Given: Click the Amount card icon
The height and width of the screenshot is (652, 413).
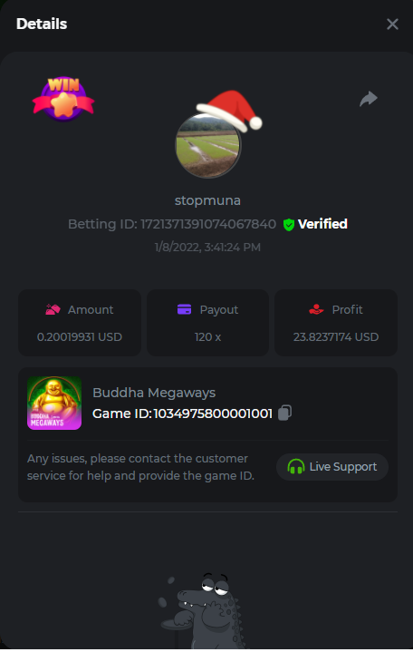Looking at the screenshot, I should pos(53,310).
